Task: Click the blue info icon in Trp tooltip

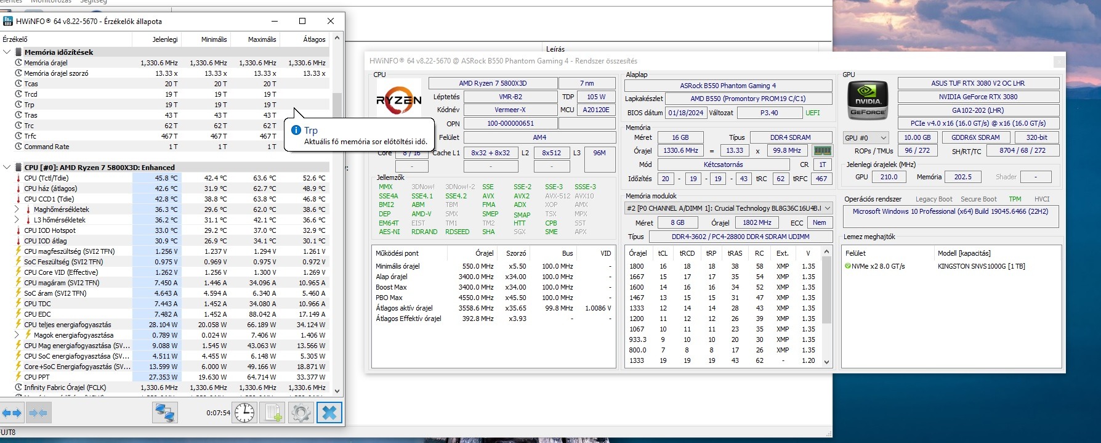Action: 296,130
